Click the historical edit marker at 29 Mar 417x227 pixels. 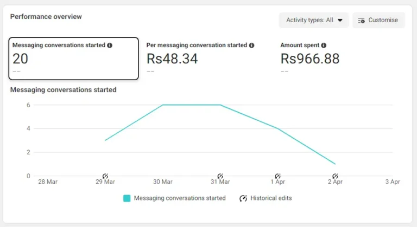pyautogui.click(x=105, y=176)
